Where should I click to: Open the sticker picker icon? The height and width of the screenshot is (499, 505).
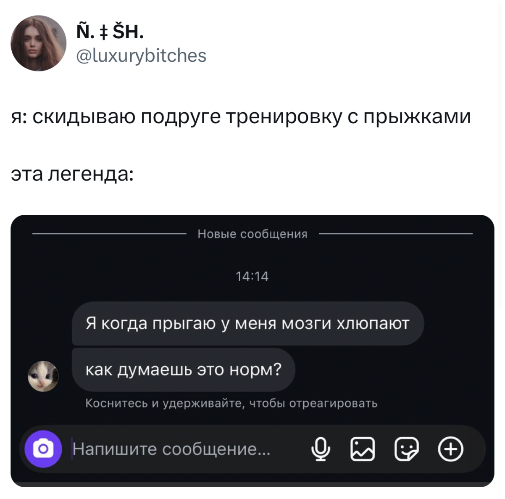pyautogui.click(x=406, y=449)
